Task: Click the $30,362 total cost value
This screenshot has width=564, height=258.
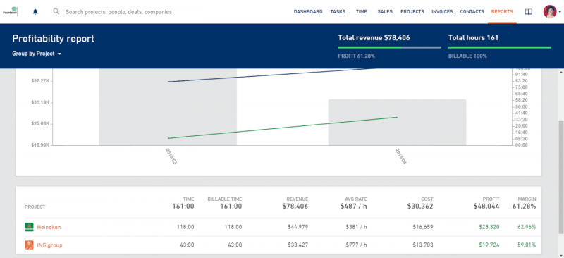Action: [420, 207]
